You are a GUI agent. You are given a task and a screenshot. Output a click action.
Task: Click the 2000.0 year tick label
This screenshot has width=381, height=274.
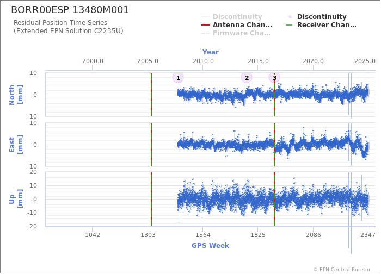[93, 61]
